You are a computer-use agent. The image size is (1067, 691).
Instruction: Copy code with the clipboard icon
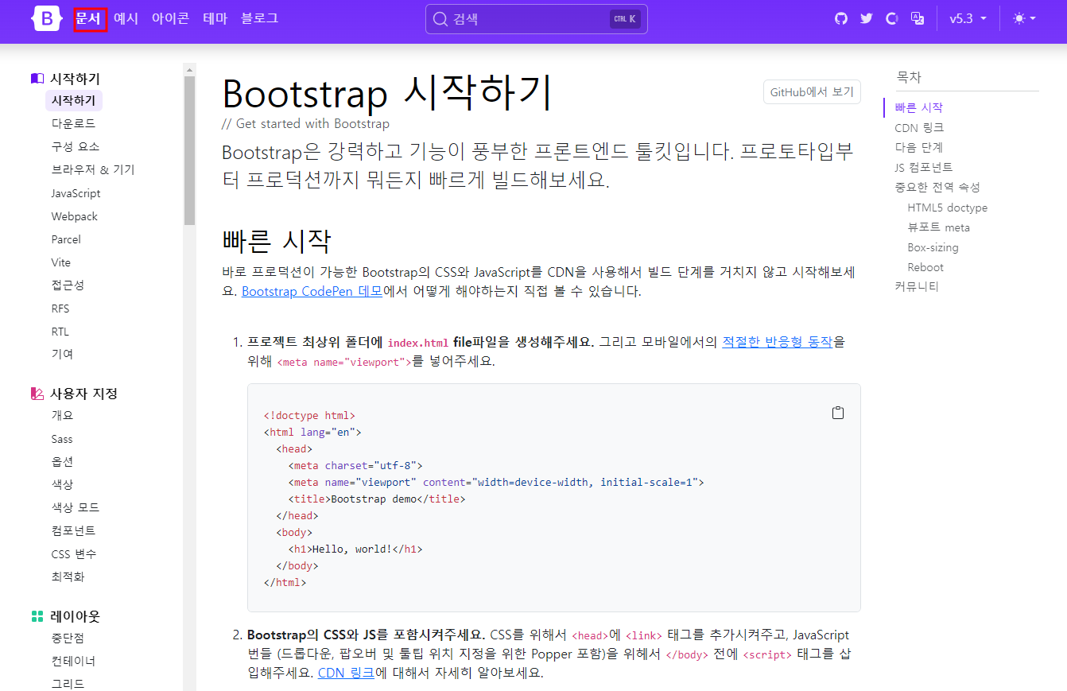(837, 413)
